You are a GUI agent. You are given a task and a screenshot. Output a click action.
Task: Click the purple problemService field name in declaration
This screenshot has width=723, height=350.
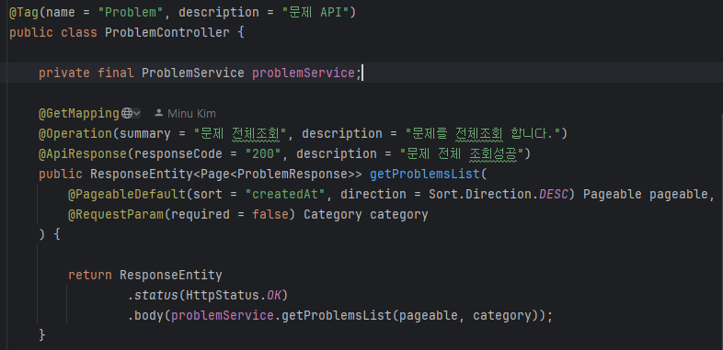(304, 73)
